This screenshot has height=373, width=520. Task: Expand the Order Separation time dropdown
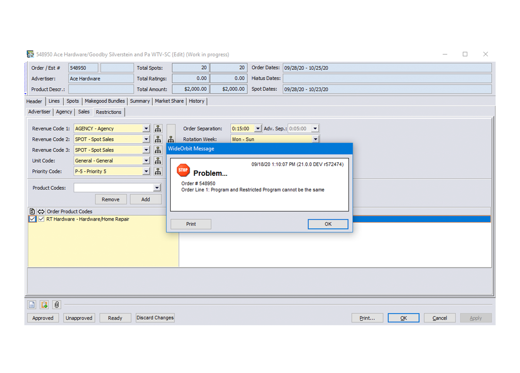click(x=258, y=129)
